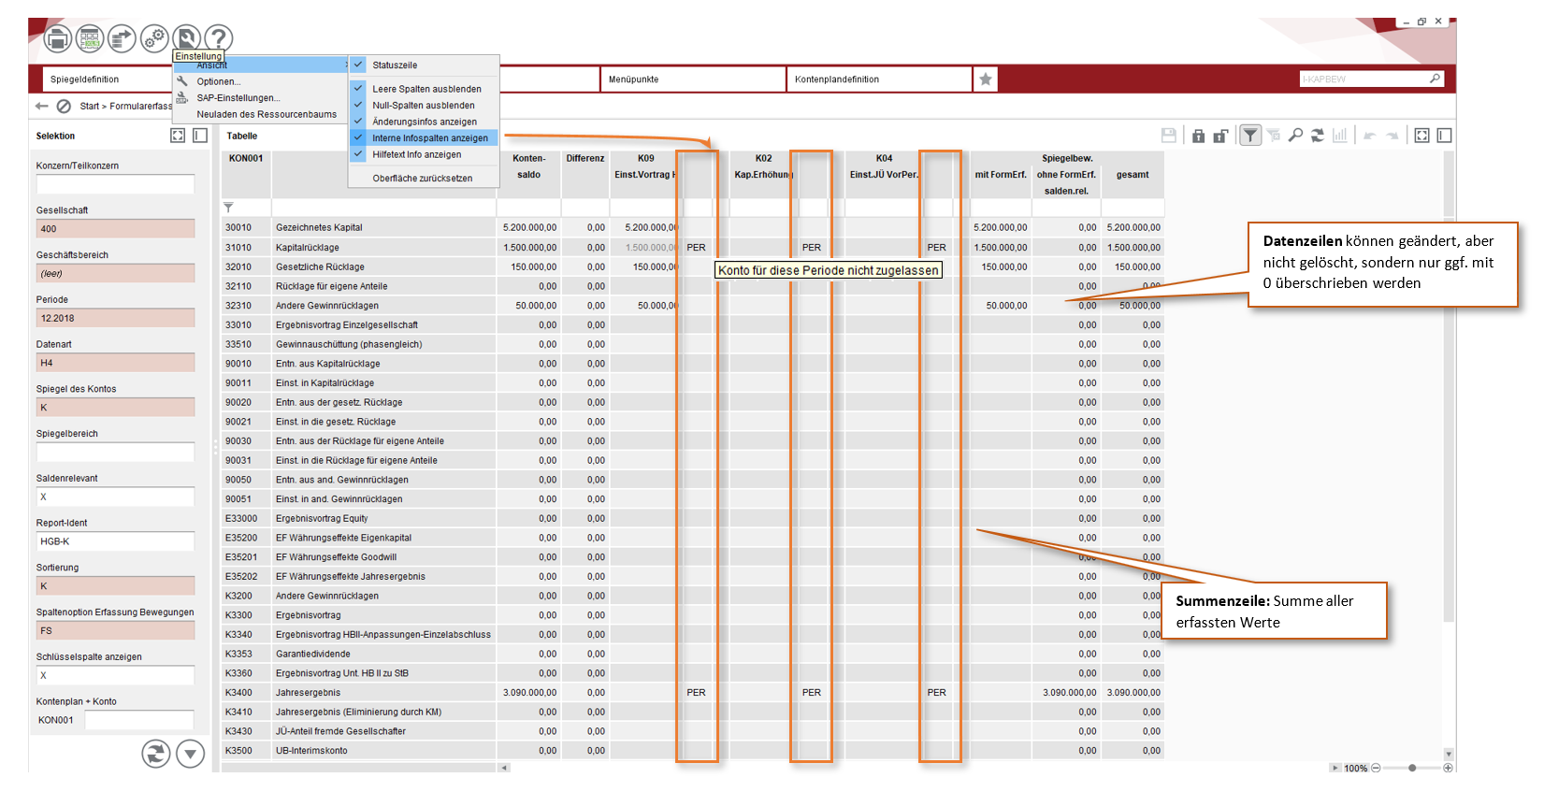This screenshot has width=1544, height=792.
Task: Open the Spiegeldefinition tab
Action: pyautogui.click(x=108, y=79)
